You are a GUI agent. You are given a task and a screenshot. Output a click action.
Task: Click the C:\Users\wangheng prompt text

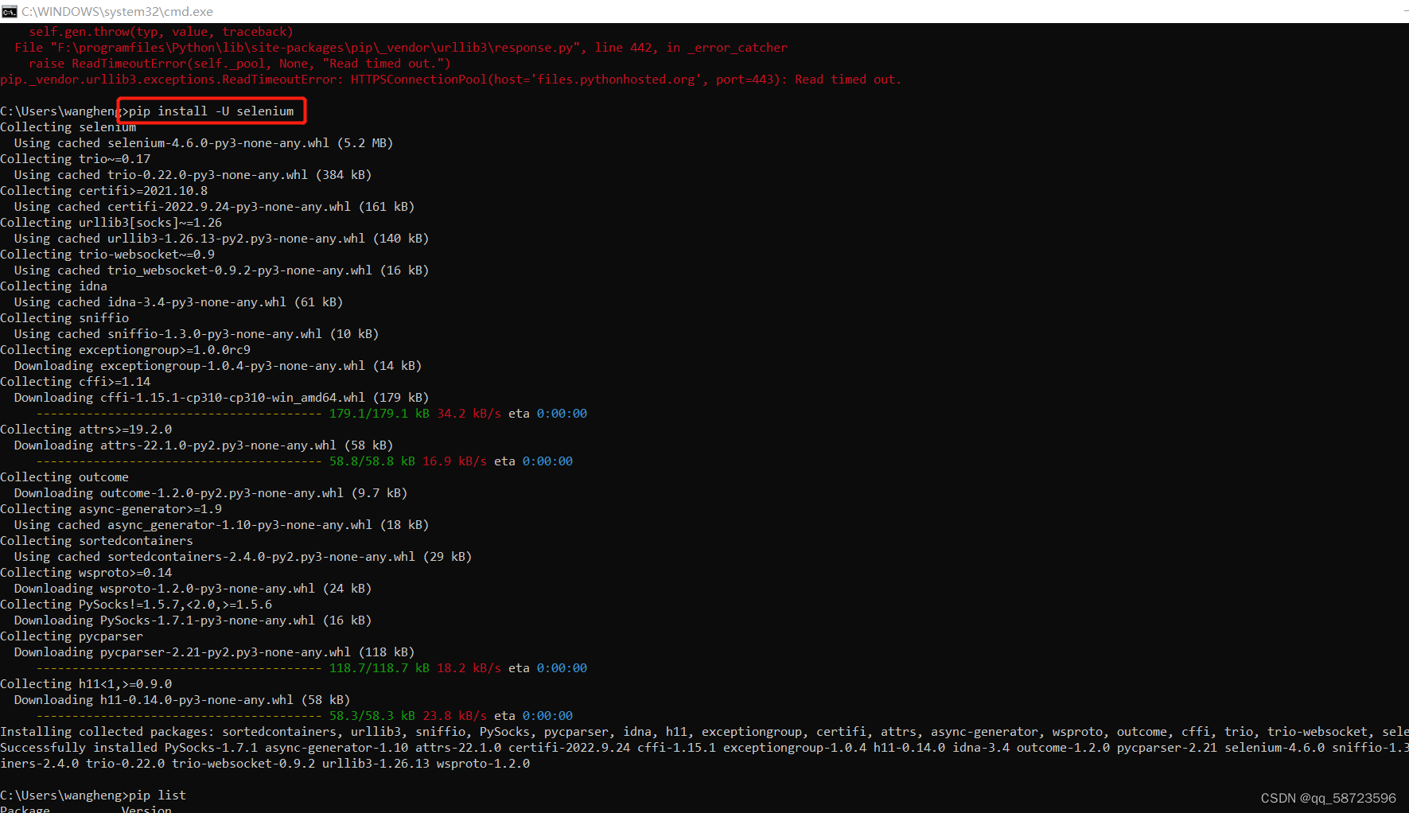click(58, 111)
